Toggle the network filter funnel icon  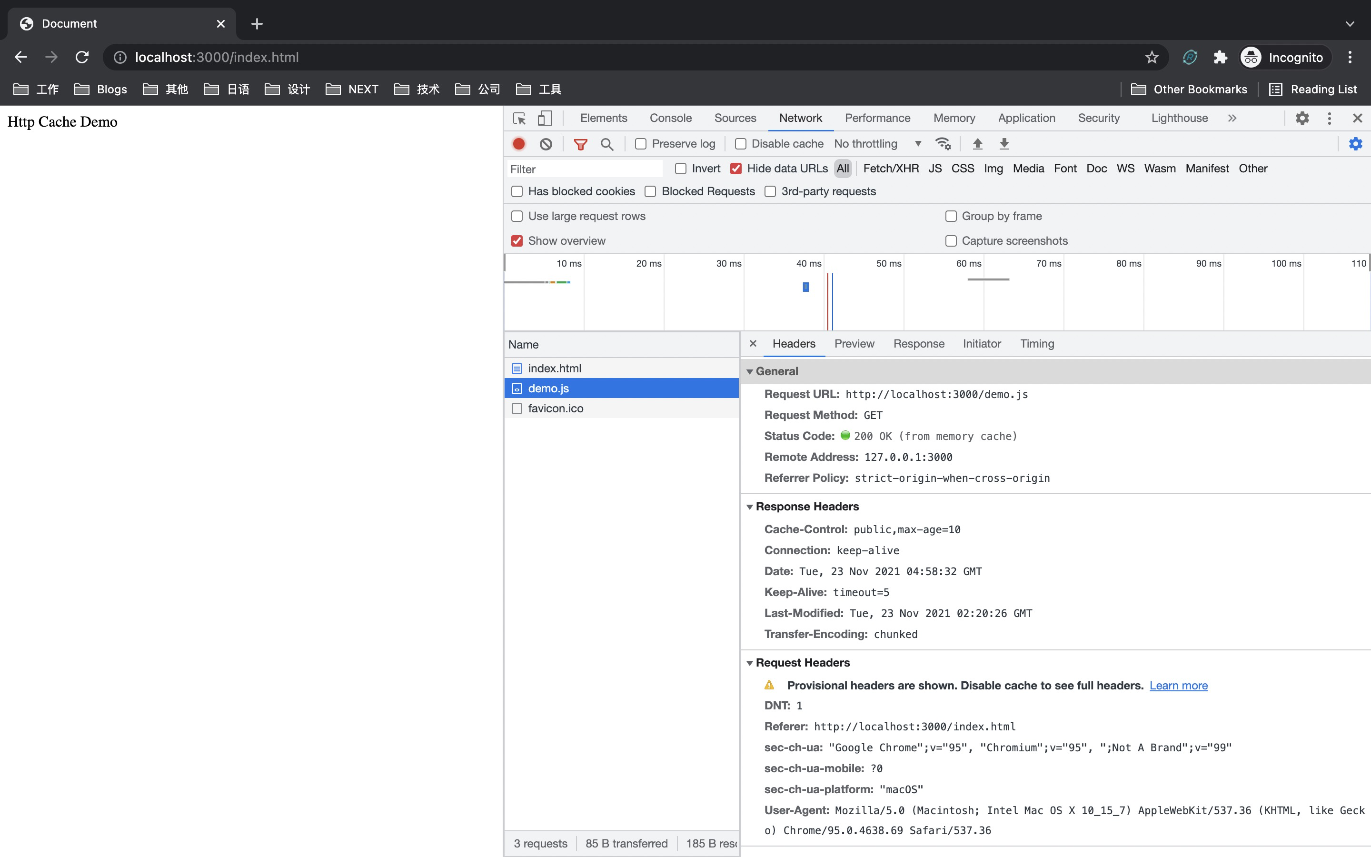[580, 144]
